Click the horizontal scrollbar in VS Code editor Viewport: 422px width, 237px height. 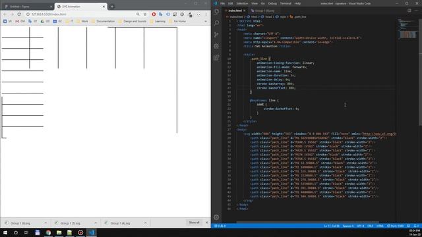308,223
